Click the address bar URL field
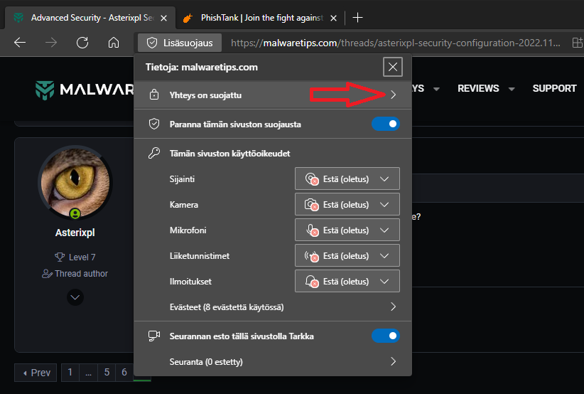 pyautogui.click(x=395, y=43)
